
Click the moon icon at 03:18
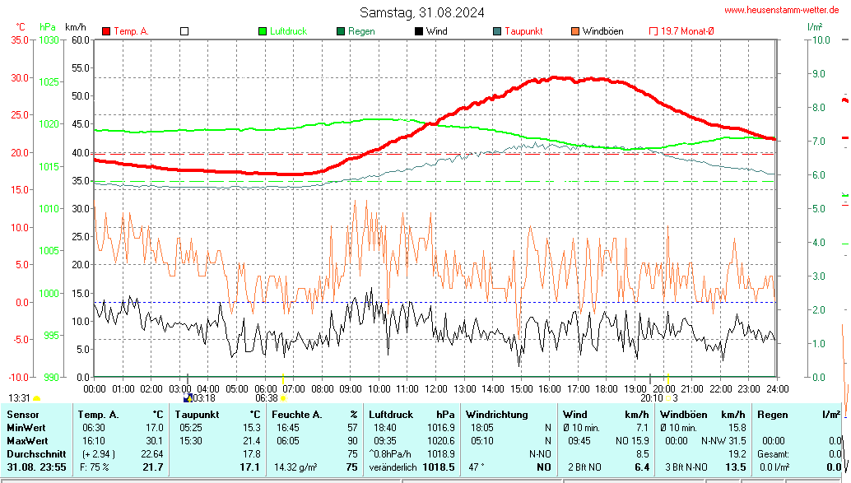[x=187, y=398]
